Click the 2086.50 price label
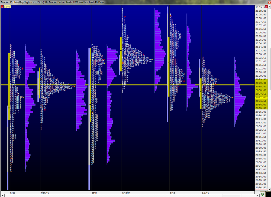 pyautogui.click(x=261, y=173)
